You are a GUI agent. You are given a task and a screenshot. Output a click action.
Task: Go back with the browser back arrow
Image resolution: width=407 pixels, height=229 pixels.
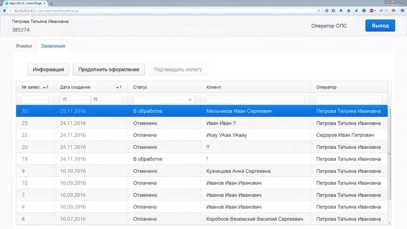(x=4, y=11)
